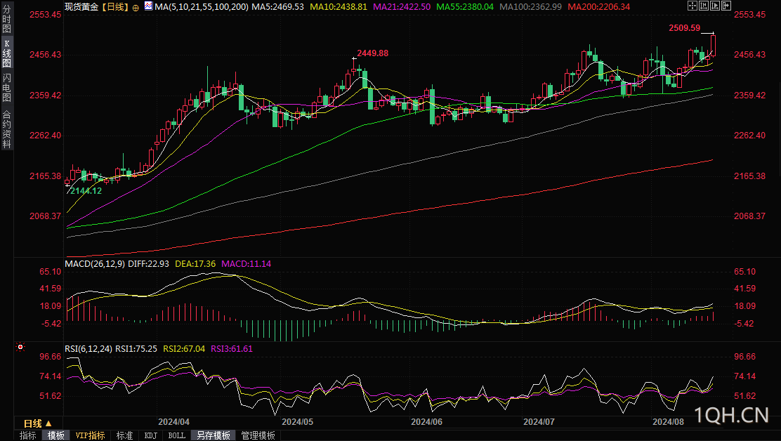Click the 另存模板 button

214,435
